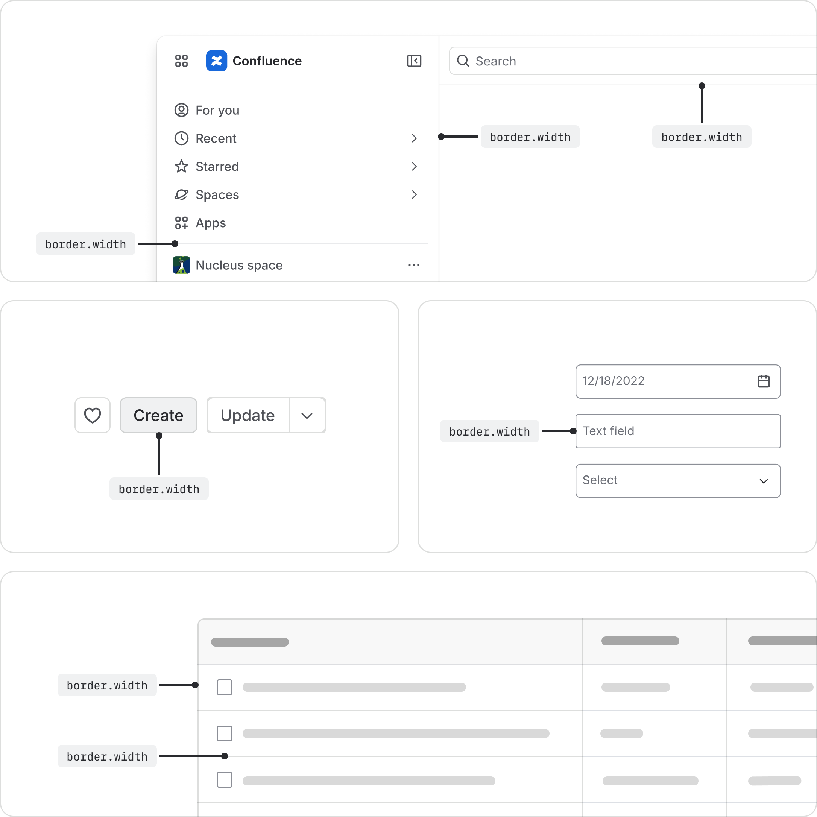This screenshot has height=817, width=817.
Task: Check the second table row checkbox
Action: (225, 733)
